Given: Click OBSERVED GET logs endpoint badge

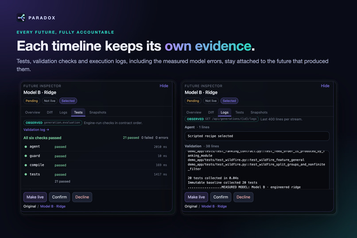Looking at the screenshot, I should [x=221, y=119].
